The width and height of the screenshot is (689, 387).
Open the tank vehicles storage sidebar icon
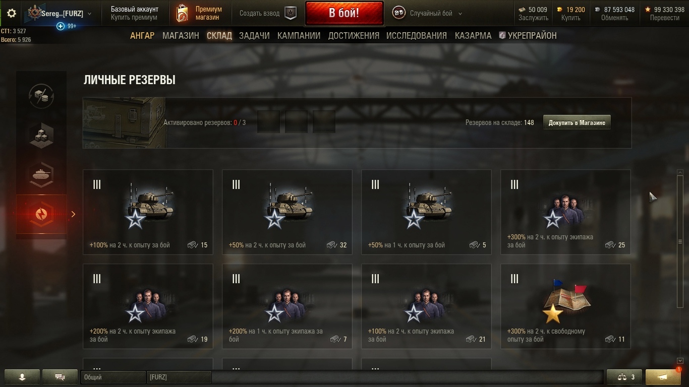[41, 174]
